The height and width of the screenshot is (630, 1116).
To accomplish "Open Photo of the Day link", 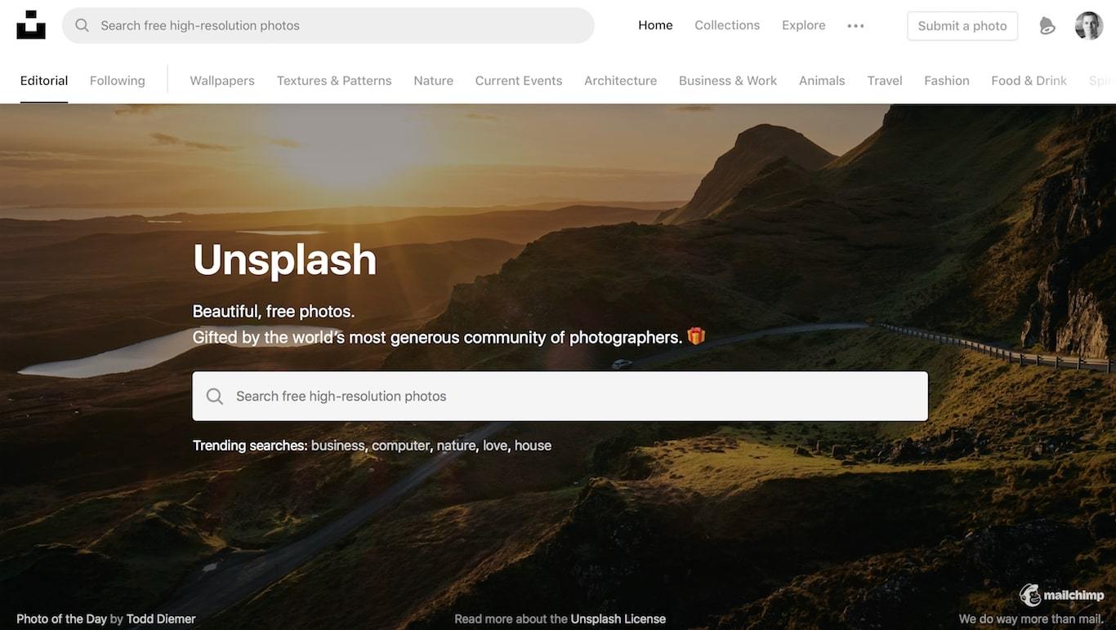I will (x=61, y=619).
